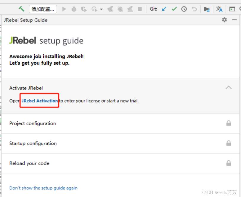Open the JRebel Setup Guide gear settings

pyautogui.click(x=224, y=19)
